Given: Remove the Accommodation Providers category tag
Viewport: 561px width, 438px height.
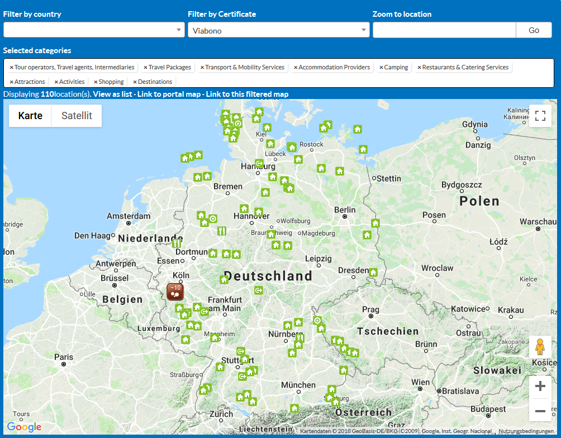Looking at the screenshot, I should click(x=296, y=67).
